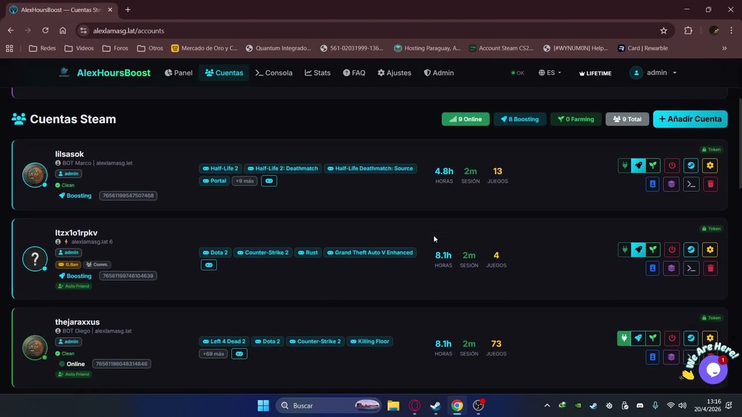This screenshot has height=417, width=742.
Task: Delete lilsasok with red trash icon
Action: (x=710, y=184)
